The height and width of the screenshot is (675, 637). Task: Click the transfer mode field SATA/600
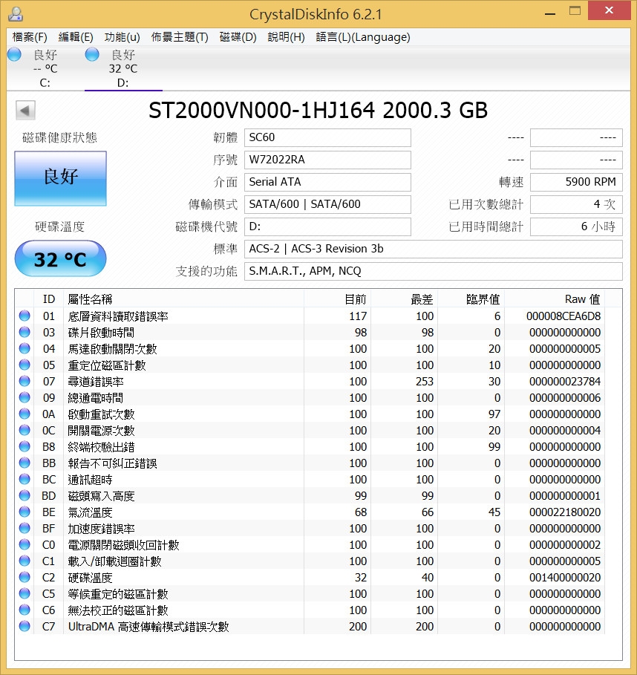pos(327,204)
